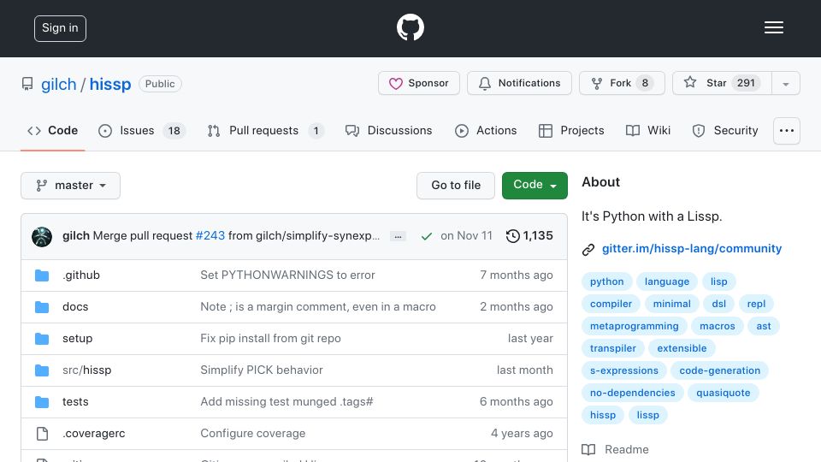This screenshot has height=462, width=821.
Task: Open the 1,135 commits history link
Action: click(x=529, y=236)
